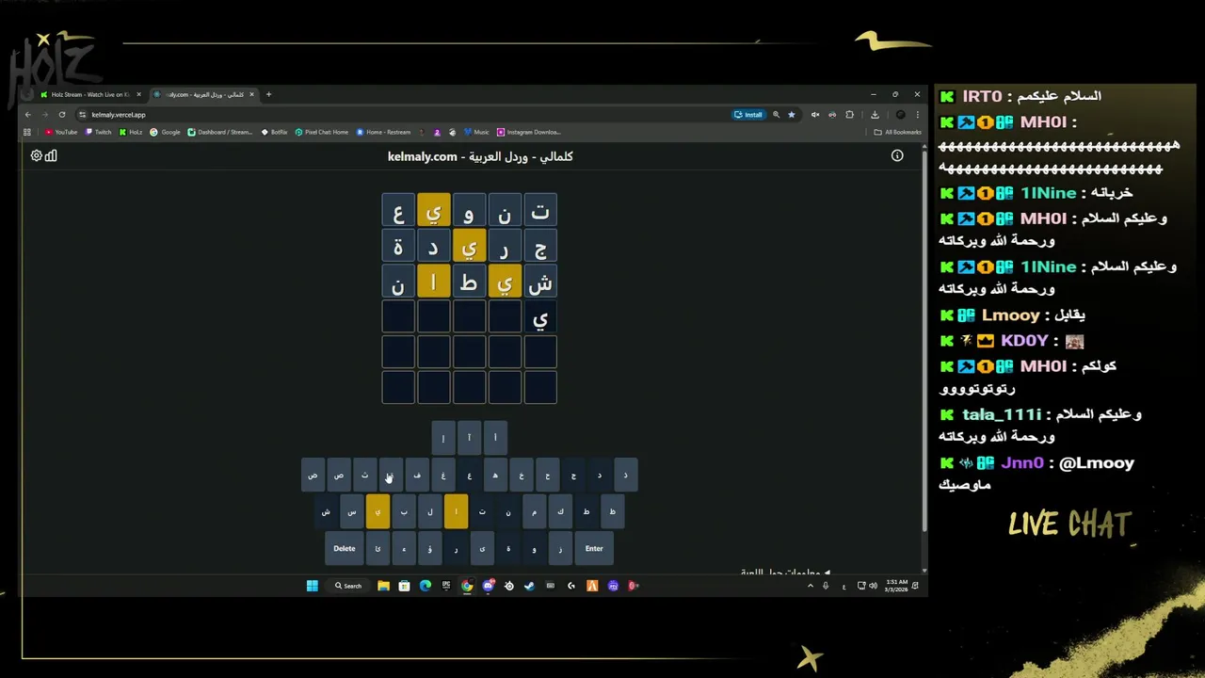Open the taskbar clock showing 1:51 AM
This screenshot has height=678, width=1205.
(895, 586)
